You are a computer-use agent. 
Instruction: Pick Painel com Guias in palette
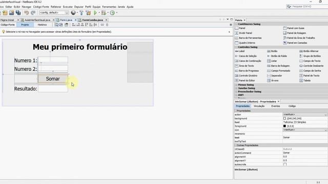click(294, 28)
